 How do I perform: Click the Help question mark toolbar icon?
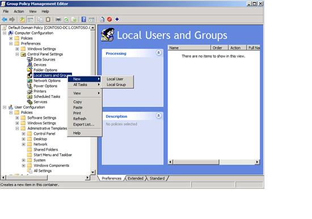point(84,19)
